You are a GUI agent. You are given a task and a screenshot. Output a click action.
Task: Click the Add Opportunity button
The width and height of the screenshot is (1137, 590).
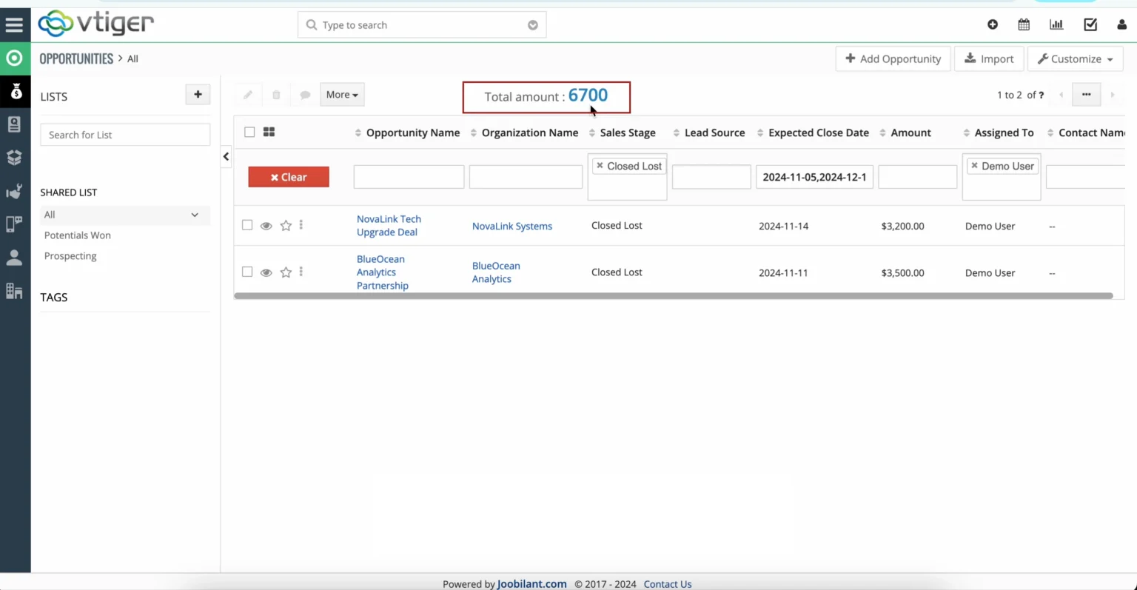pyautogui.click(x=893, y=58)
